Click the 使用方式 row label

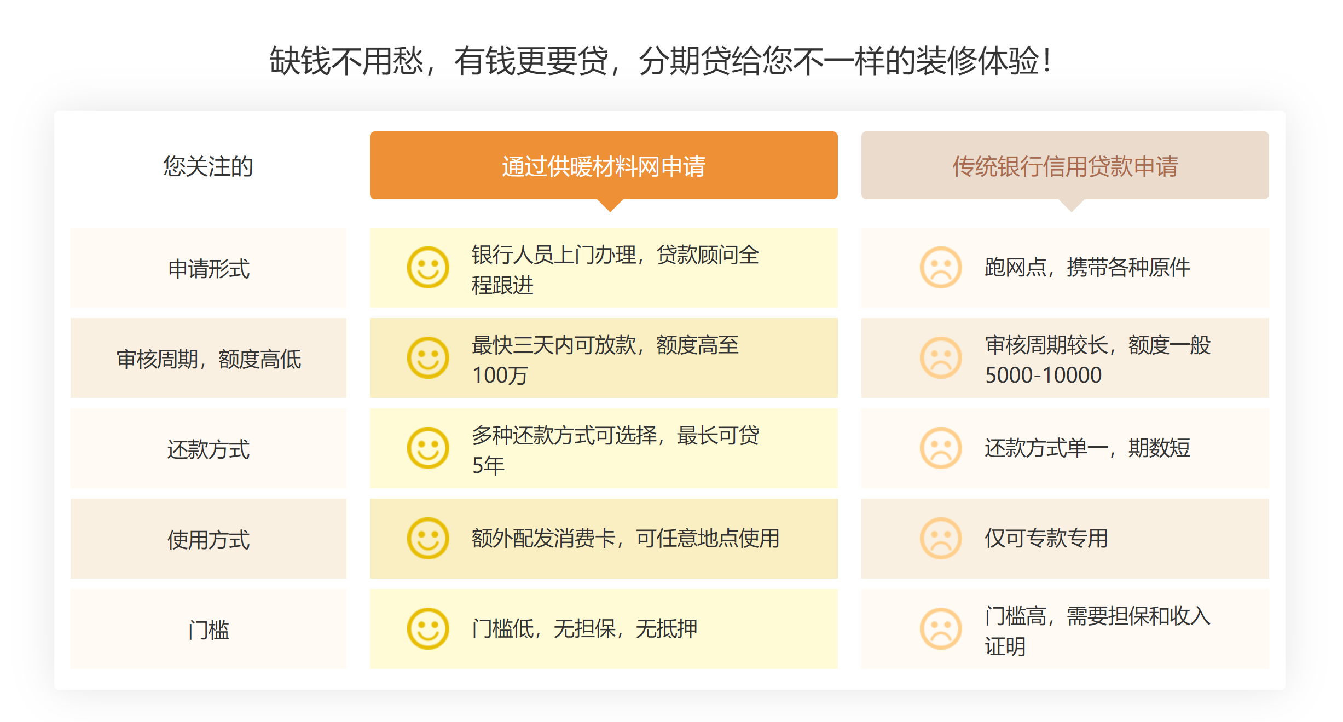pos(208,539)
